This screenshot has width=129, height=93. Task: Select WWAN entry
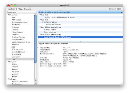point(14,77)
